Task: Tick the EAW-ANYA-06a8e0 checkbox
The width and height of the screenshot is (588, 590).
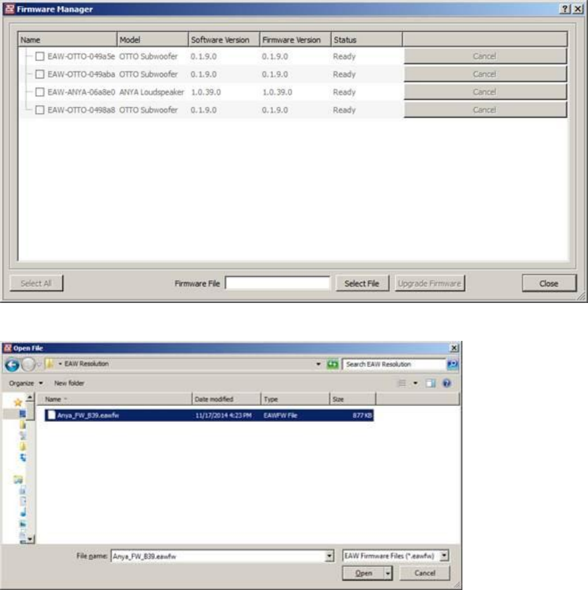Action: point(39,92)
